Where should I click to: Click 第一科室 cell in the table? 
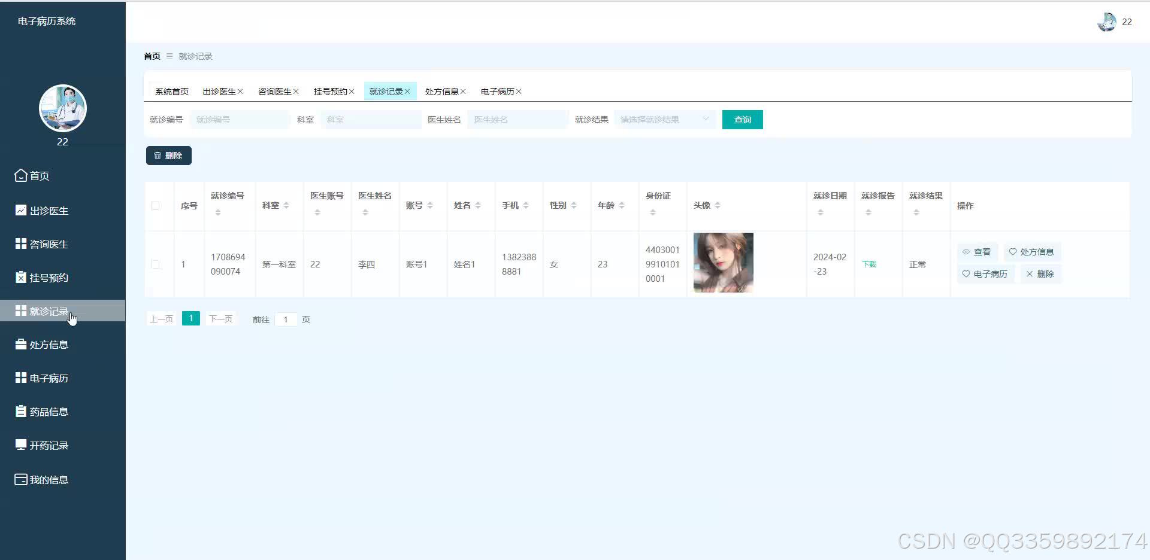pyautogui.click(x=279, y=264)
